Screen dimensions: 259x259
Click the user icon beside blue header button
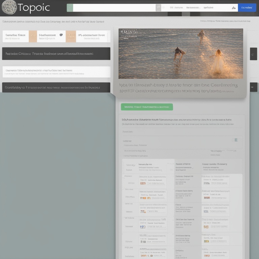(234, 8)
